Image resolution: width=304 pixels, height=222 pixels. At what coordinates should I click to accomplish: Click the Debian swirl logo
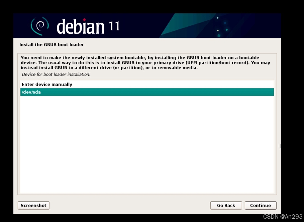tap(39, 26)
